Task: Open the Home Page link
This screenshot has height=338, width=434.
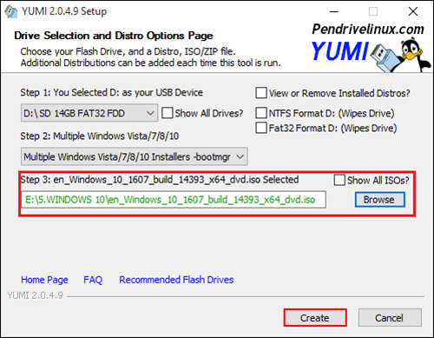Action: click(x=44, y=280)
